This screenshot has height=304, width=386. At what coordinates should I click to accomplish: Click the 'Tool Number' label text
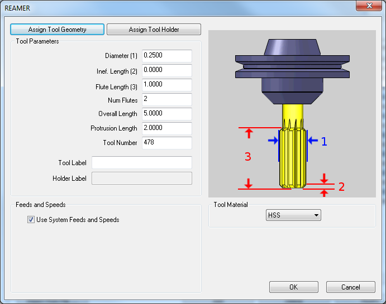120,143
